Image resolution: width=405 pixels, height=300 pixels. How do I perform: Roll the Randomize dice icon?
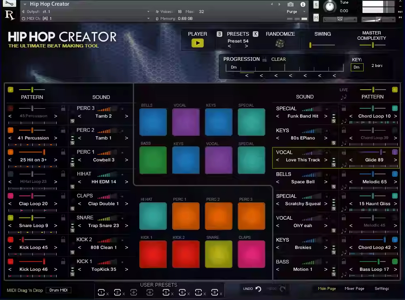[x=280, y=43]
